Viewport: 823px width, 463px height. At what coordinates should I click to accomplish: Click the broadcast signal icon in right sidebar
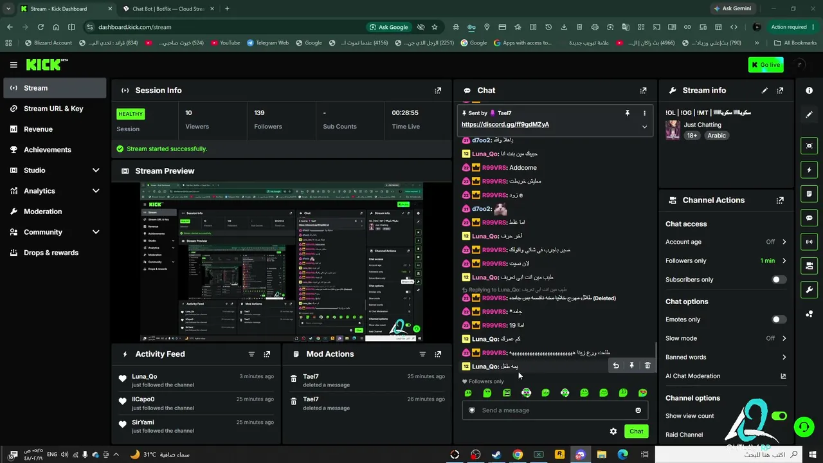click(809, 242)
